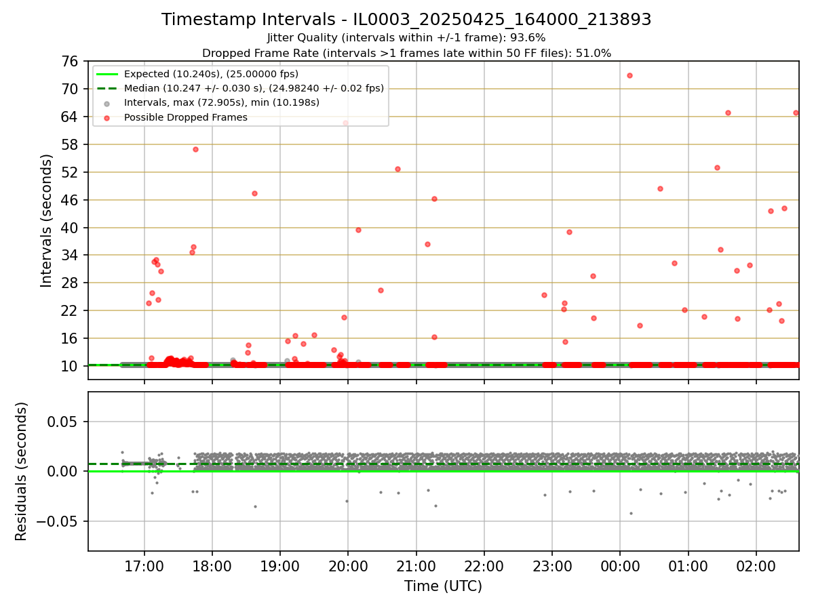
Task: Click the 18:00 x-axis tick label
Action: click(212, 566)
